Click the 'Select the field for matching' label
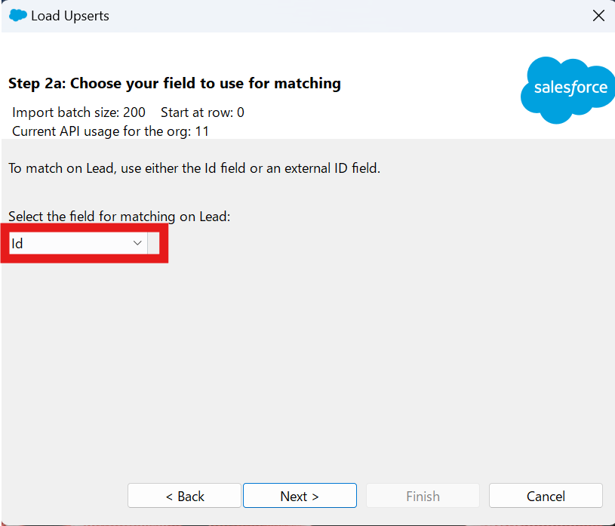615x526 pixels. click(x=119, y=217)
